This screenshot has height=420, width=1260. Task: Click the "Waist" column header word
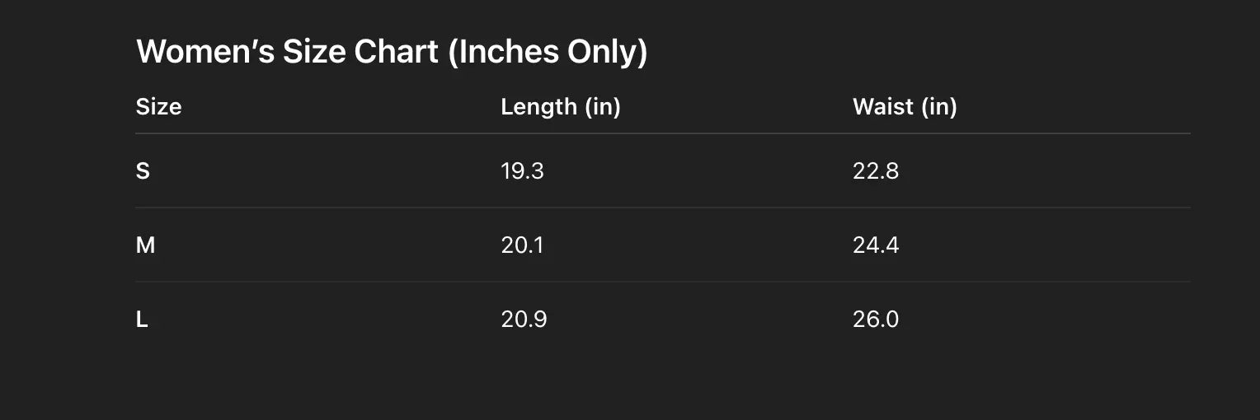pos(883,107)
